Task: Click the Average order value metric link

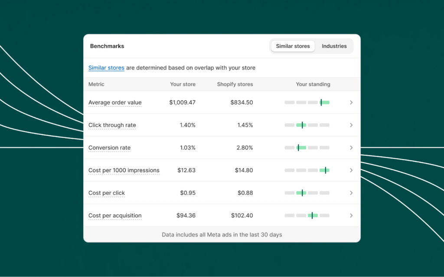Action: [114, 102]
